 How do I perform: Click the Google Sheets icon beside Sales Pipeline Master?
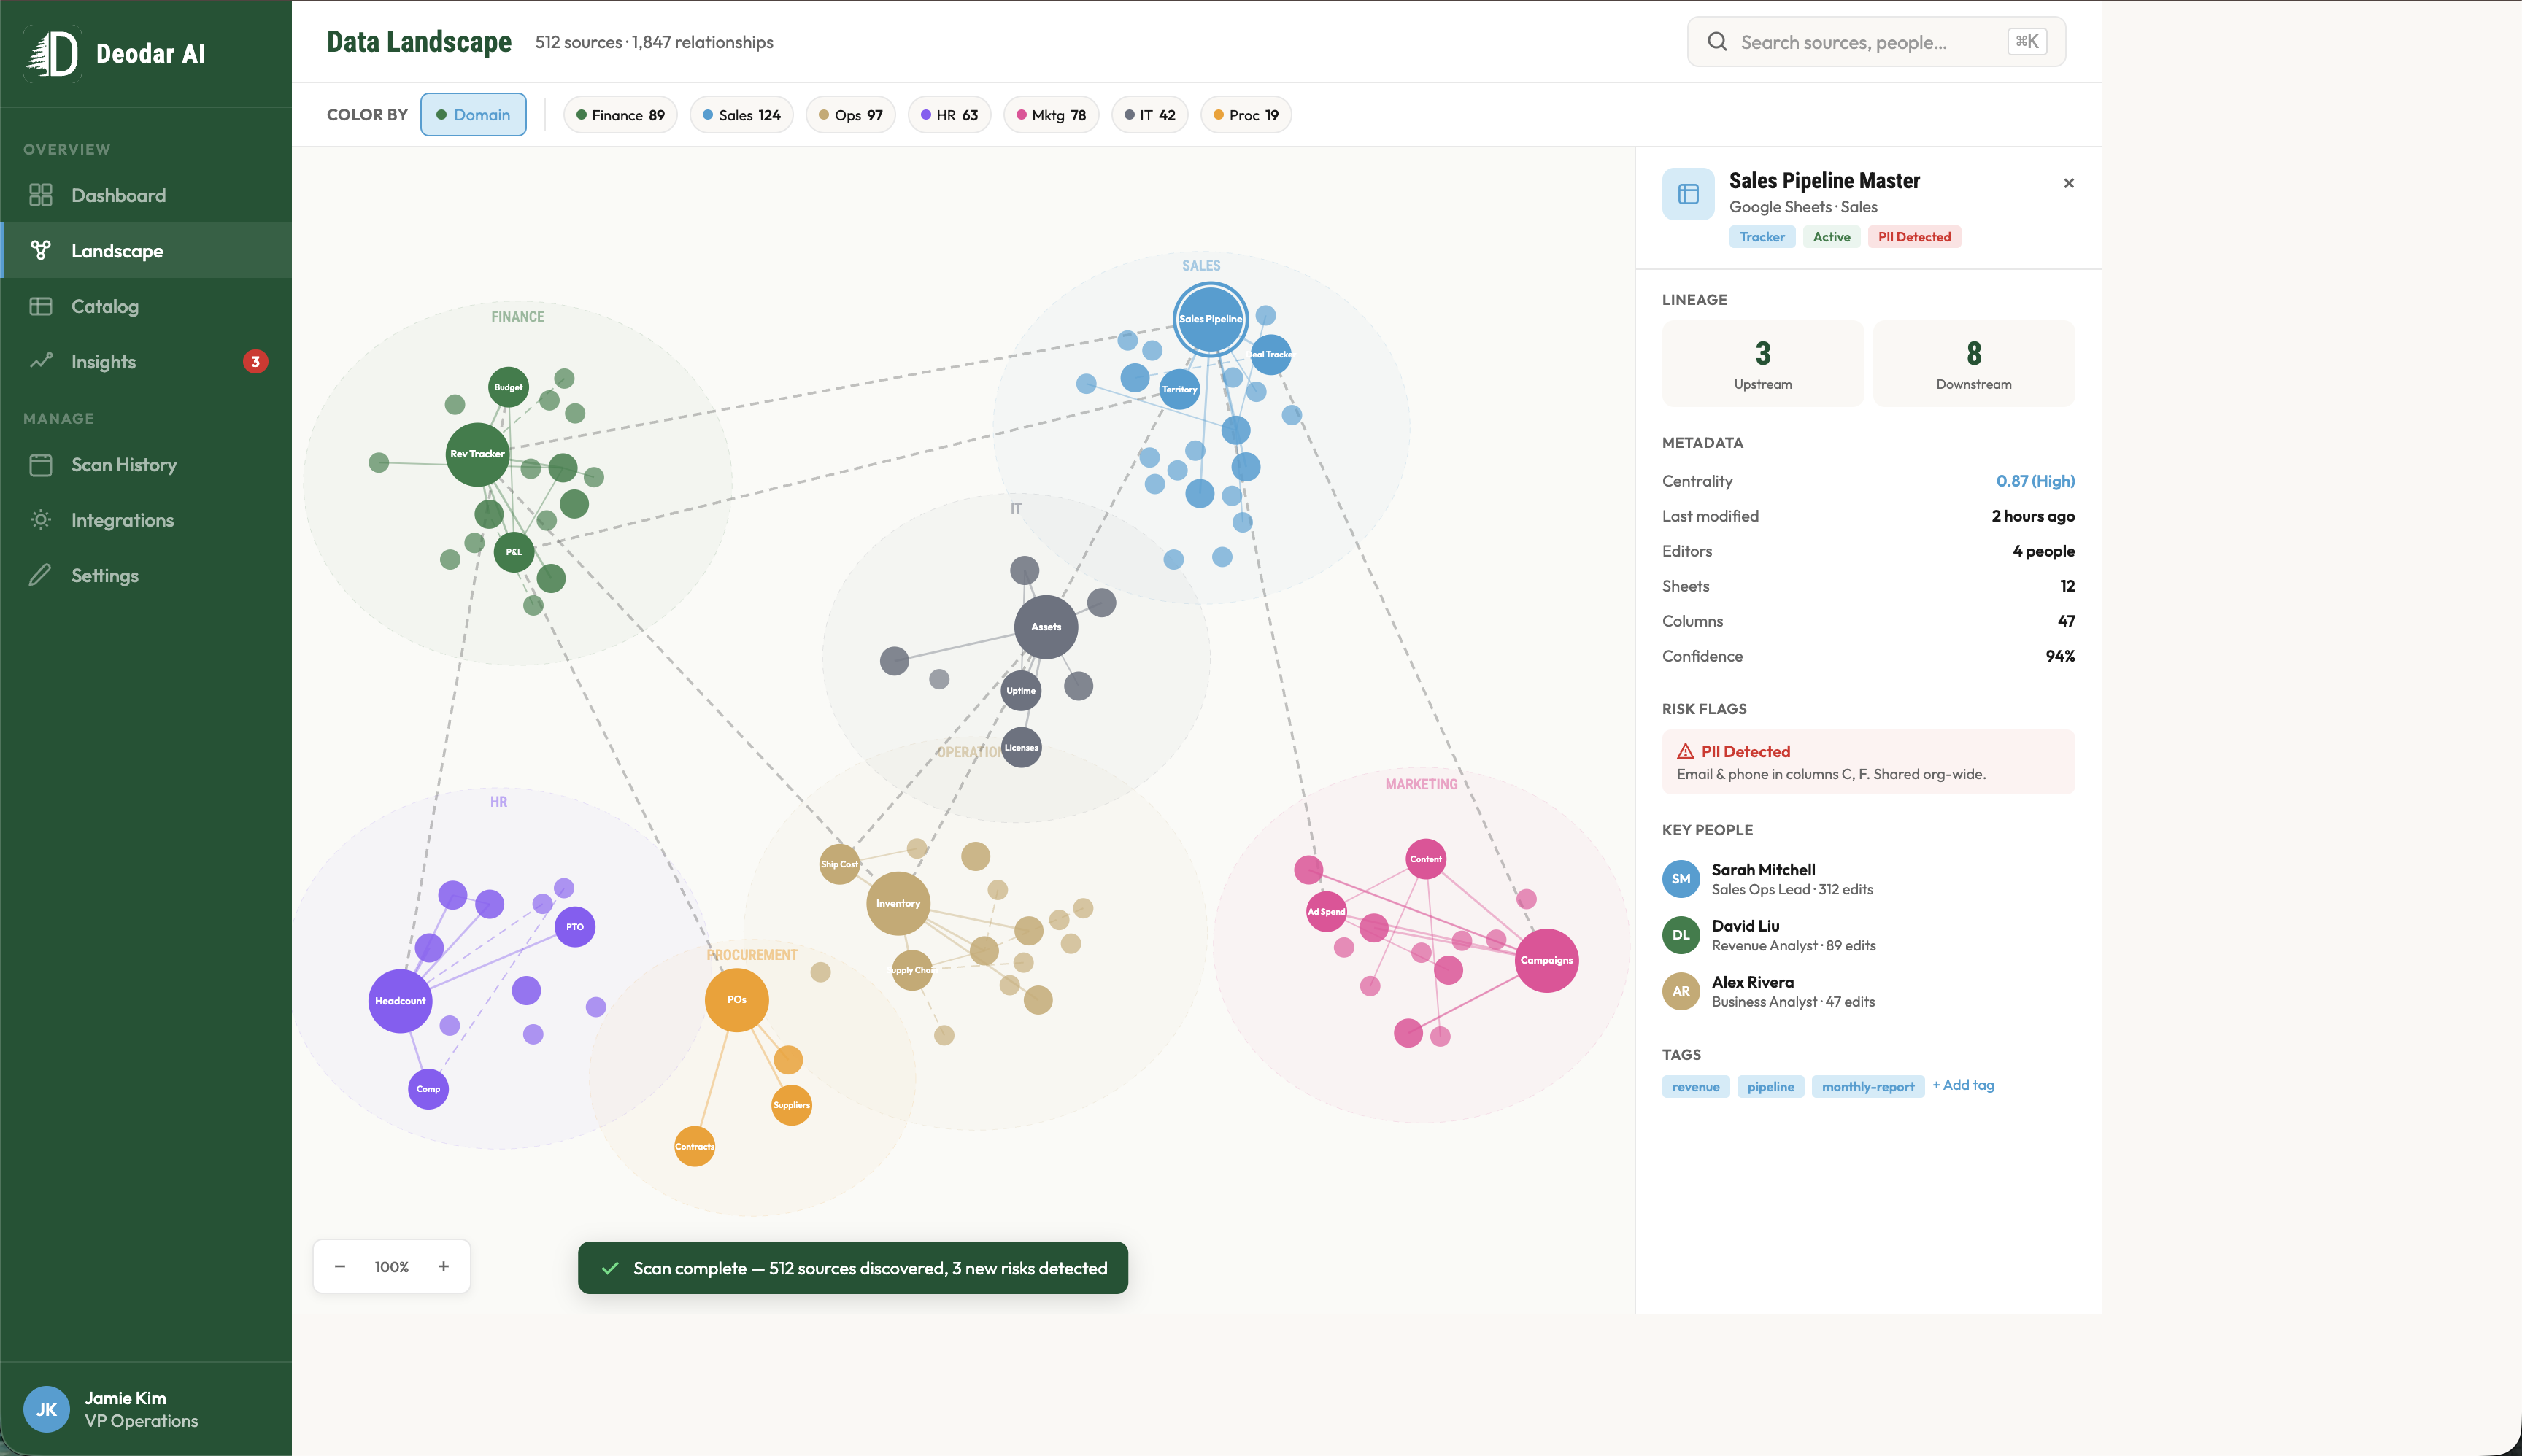[1688, 193]
